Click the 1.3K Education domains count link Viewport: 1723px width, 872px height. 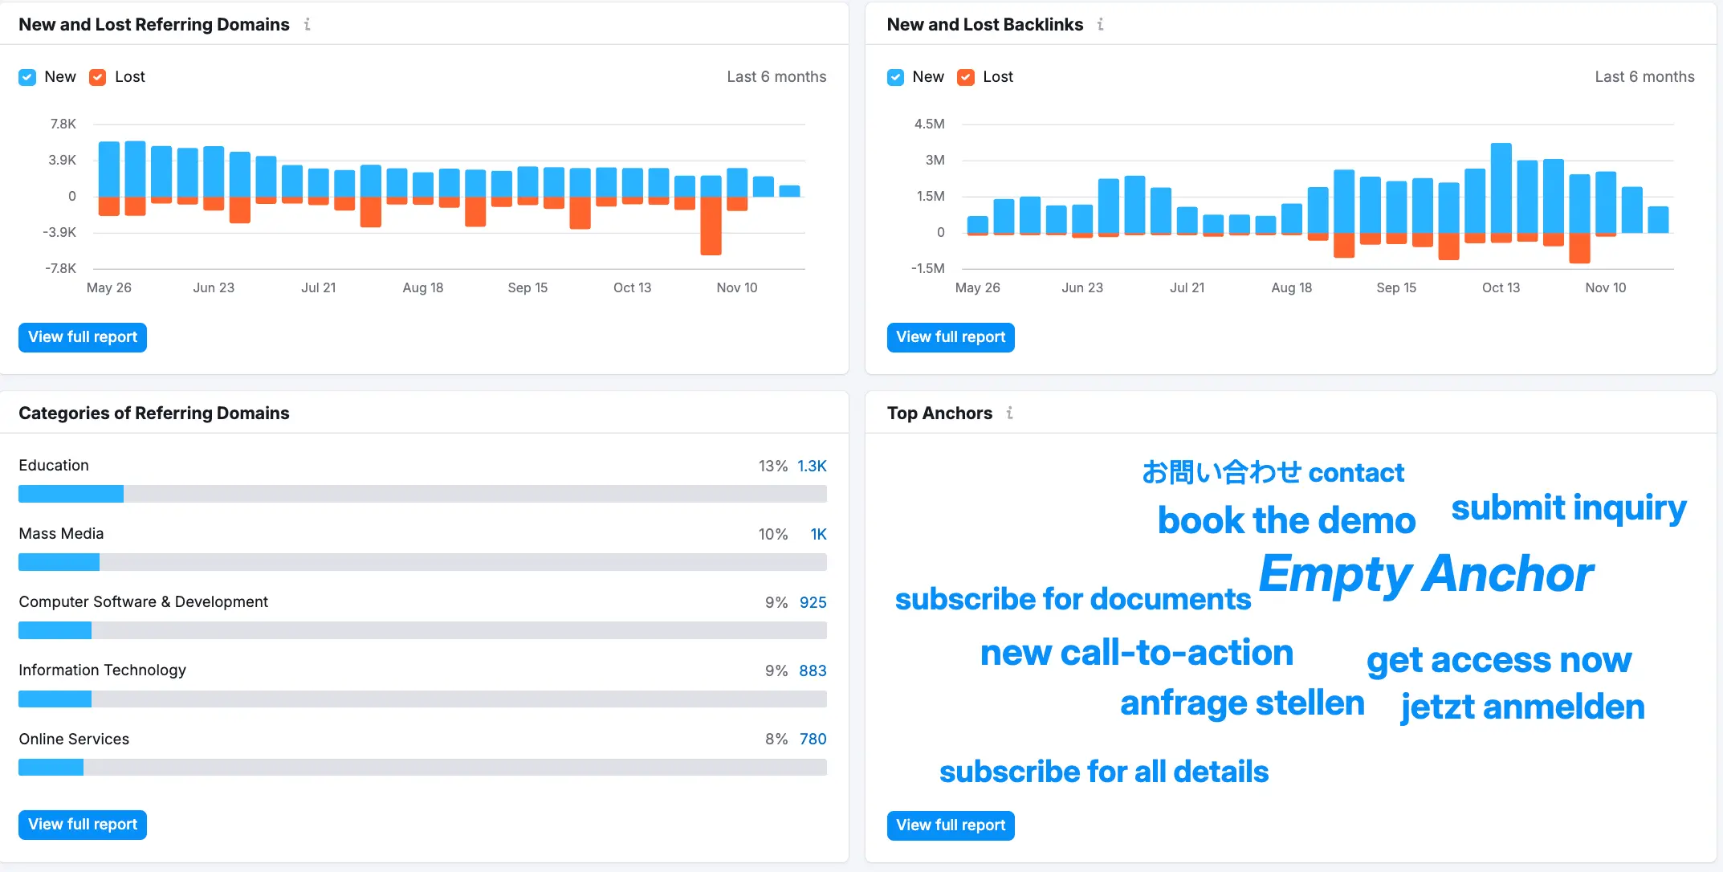[811, 466]
